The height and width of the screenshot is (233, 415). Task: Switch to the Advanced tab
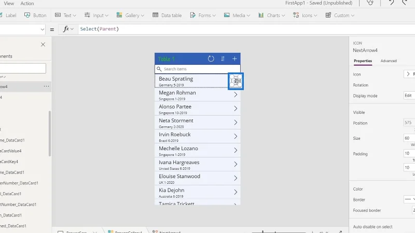click(389, 61)
